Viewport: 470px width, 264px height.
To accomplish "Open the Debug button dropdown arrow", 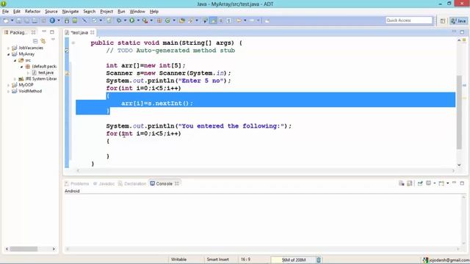I will (125, 21).
